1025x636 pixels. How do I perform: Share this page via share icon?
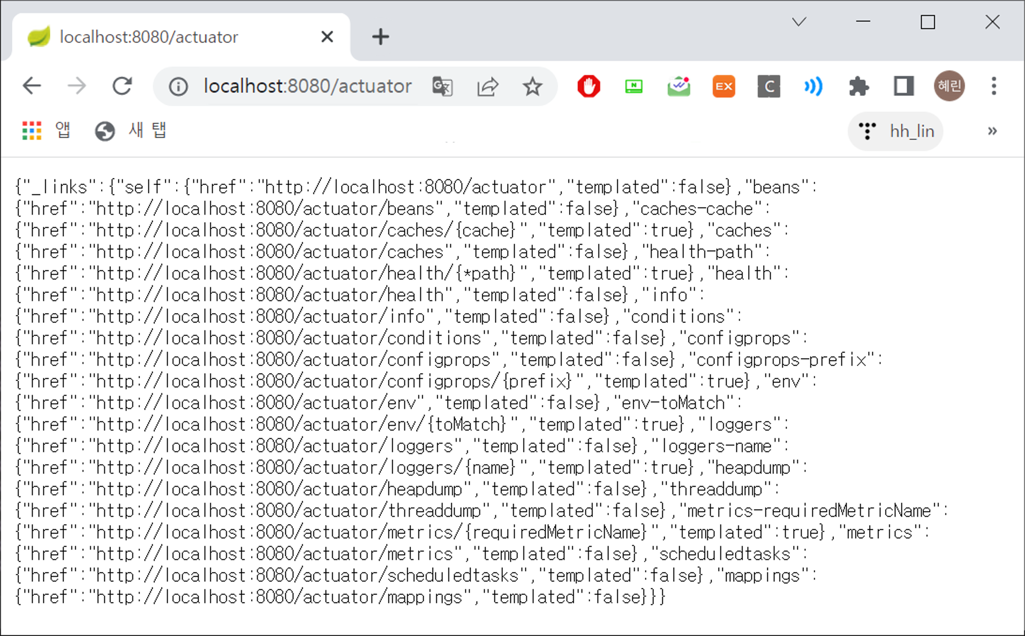(x=488, y=87)
